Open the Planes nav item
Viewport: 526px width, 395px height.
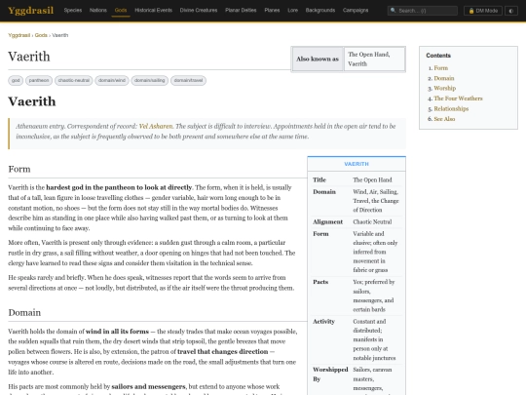(272, 11)
